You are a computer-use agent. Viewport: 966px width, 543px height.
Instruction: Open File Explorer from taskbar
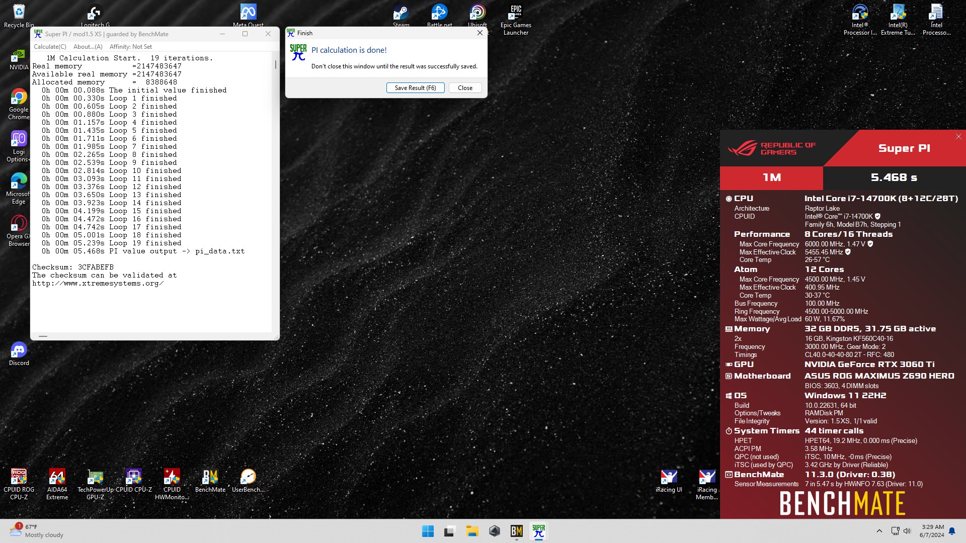[472, 531]
